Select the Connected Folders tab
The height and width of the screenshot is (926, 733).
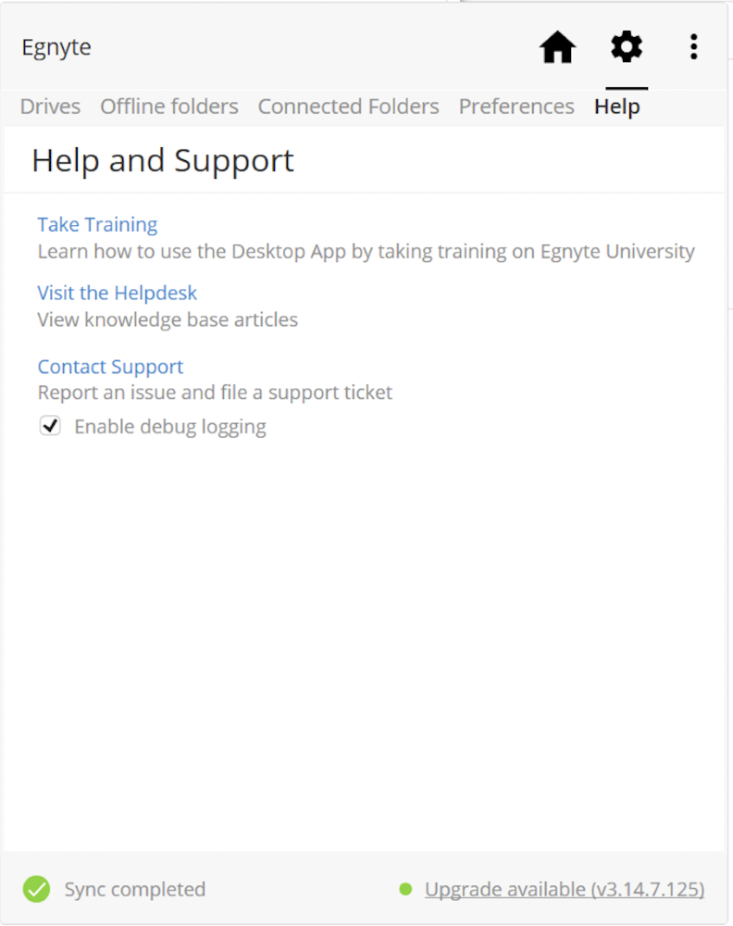pos(348,106)
